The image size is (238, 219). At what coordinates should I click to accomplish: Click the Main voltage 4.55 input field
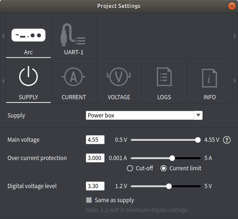pos(95,139)
